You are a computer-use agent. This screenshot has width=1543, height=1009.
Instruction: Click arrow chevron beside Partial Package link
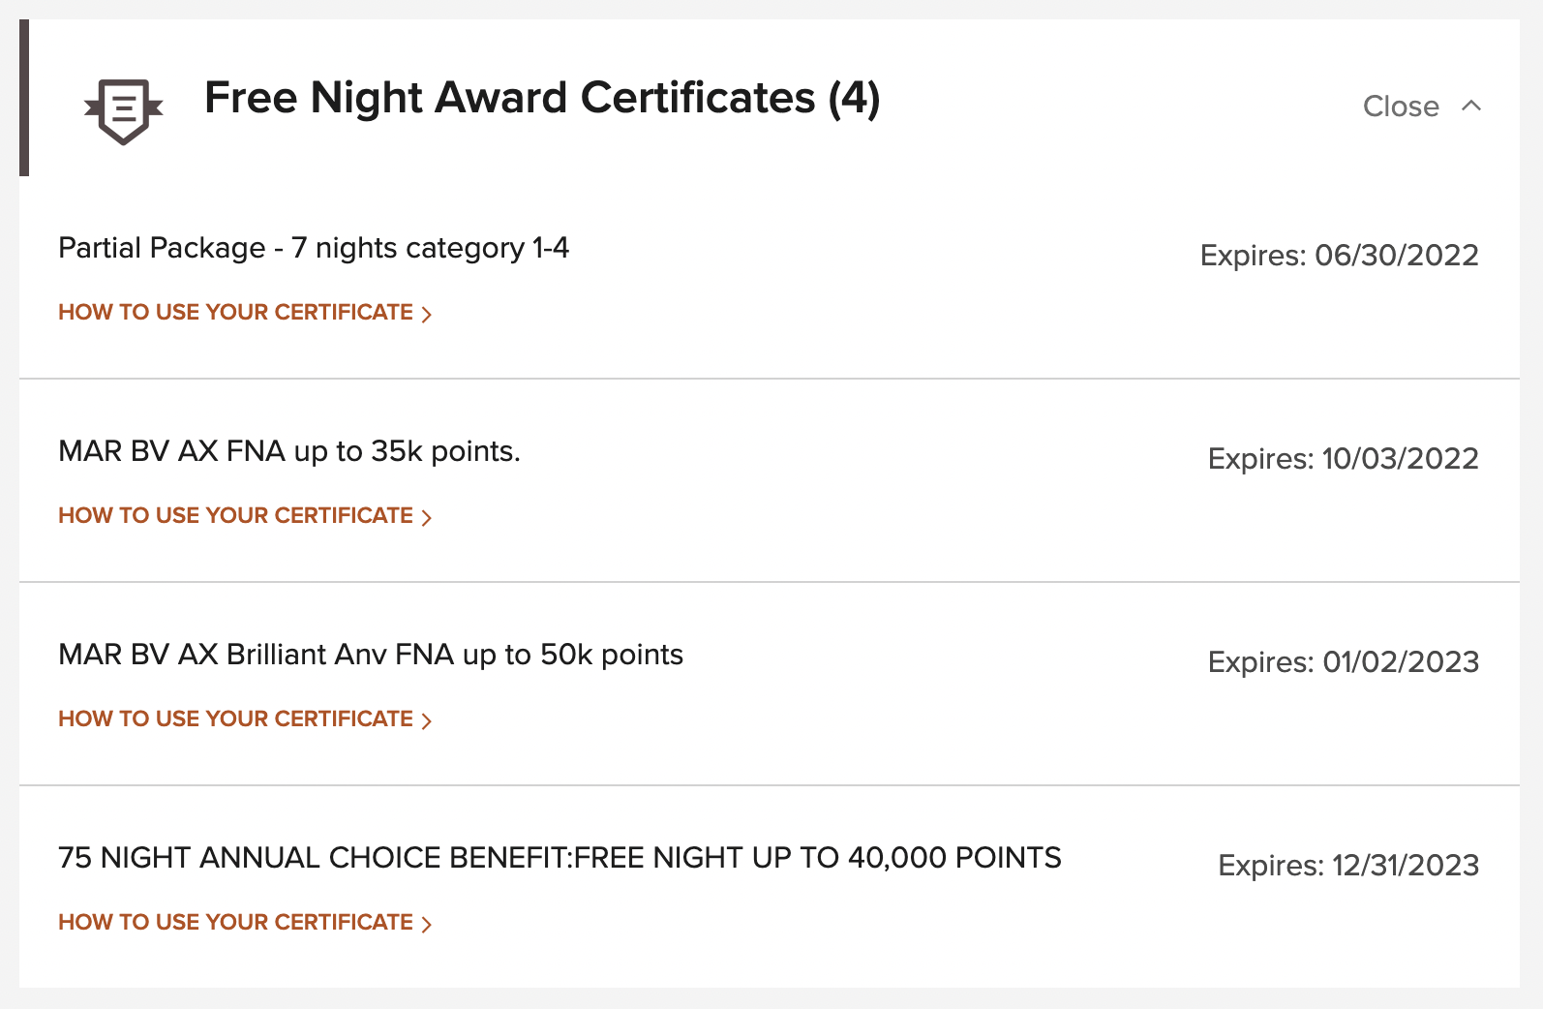[427, 314]
